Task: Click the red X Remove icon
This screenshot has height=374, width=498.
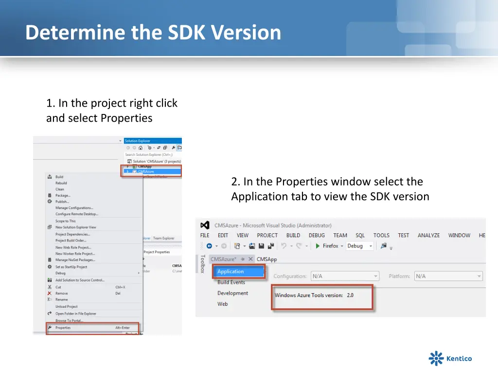Action: pos(50,293)
